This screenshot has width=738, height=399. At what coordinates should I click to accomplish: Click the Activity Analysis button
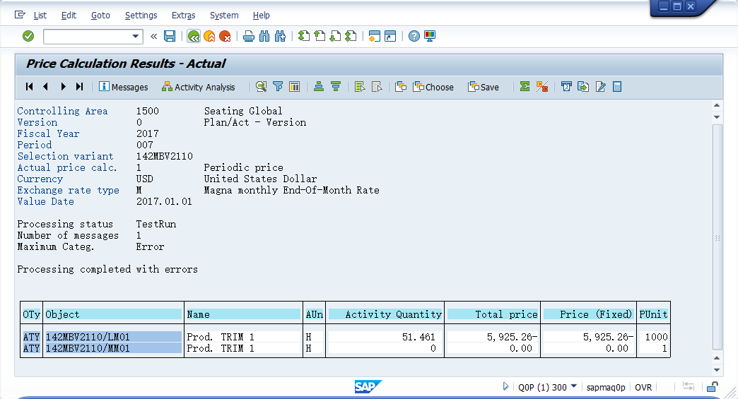(x=198, y=87)
